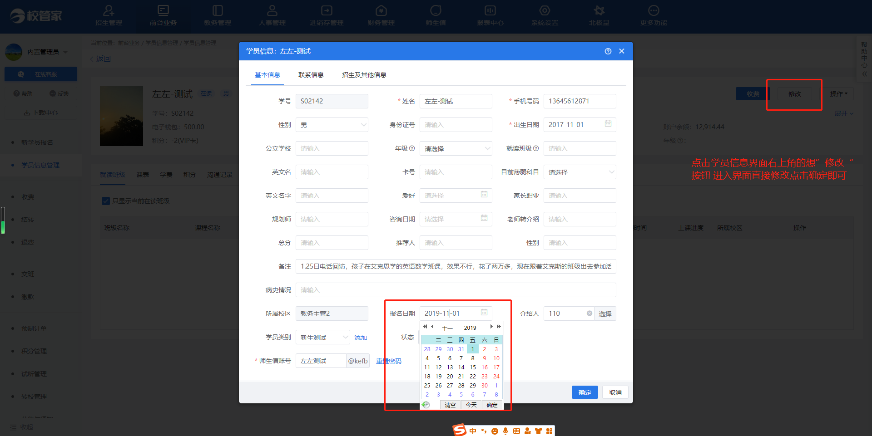The width and height of the screenshot is (872, 436).
Task: Open the 报表中心 icon in top navigation
Action: (x=490, y=10)
